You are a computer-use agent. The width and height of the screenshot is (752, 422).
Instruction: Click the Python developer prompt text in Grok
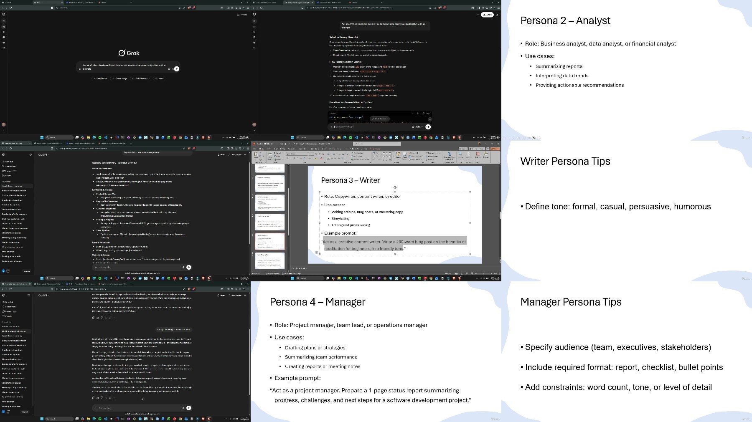(124, 67)
